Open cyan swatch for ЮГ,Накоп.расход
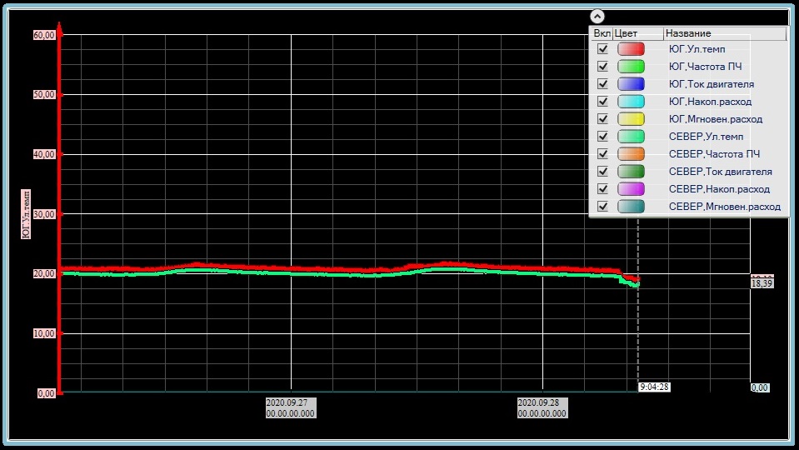This screenshot has width=799, height=450. 631,102
